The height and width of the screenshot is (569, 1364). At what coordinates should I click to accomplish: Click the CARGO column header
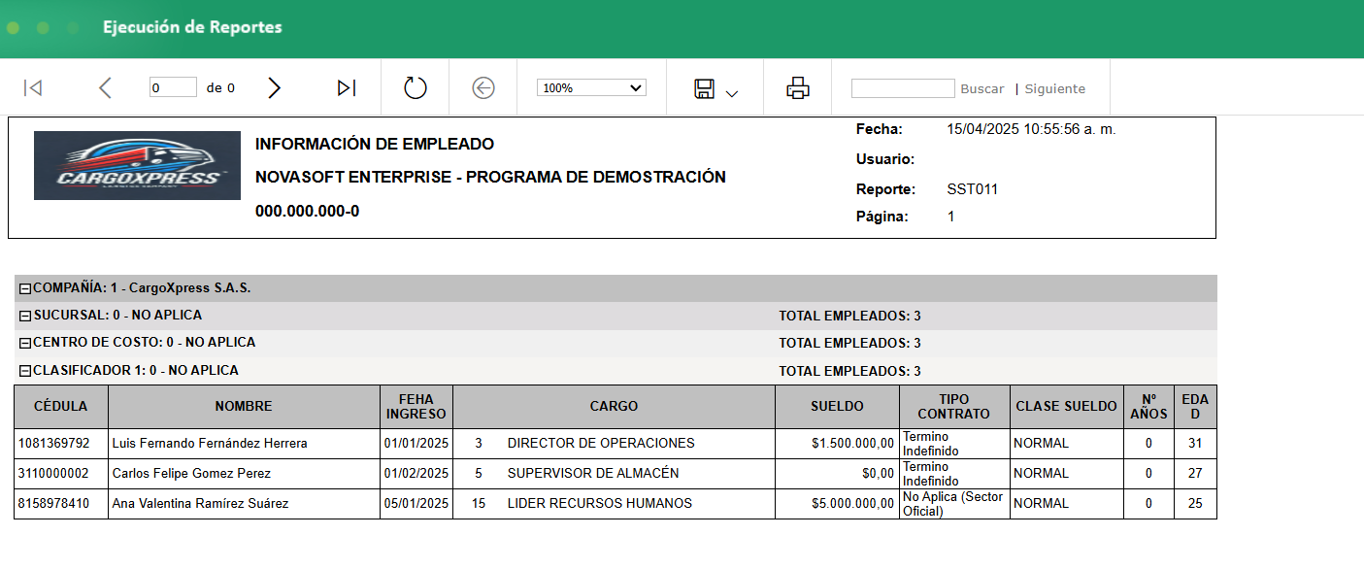coord(614,406)
